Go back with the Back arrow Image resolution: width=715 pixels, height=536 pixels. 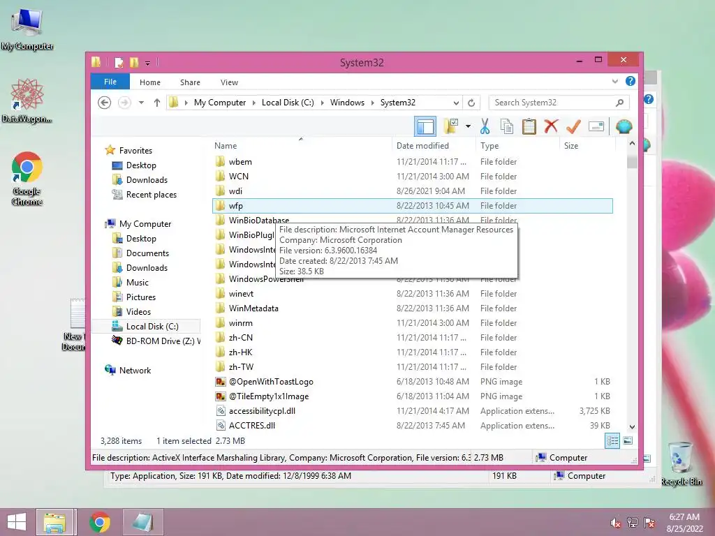(105, 103)
